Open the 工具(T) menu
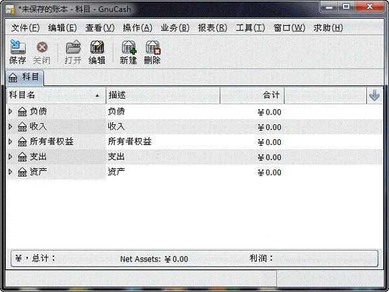This screenshot has width=389, height=292. coord(250,28)
